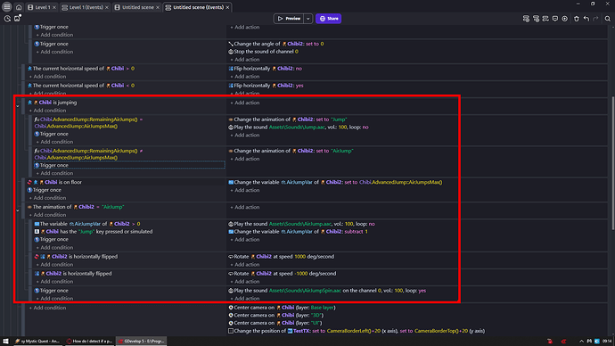
Task: Click the toolbar icon with an arrow
Action: [545, 19]
